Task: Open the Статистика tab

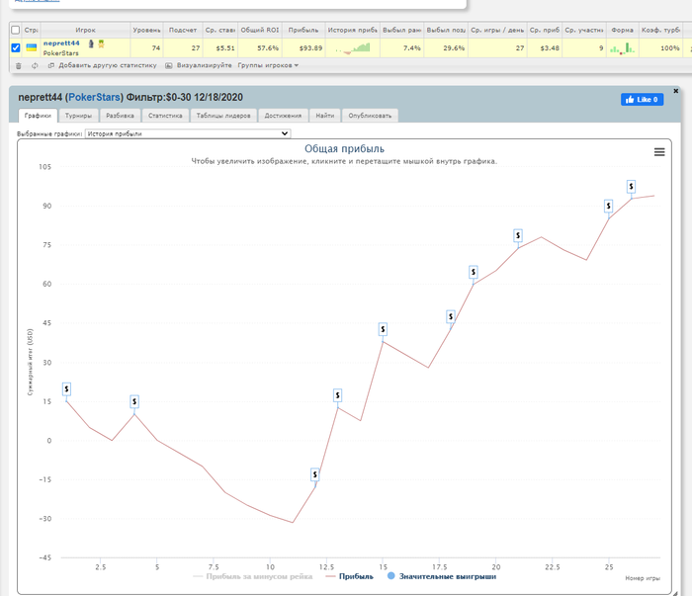Action: [x=165, y=116]
